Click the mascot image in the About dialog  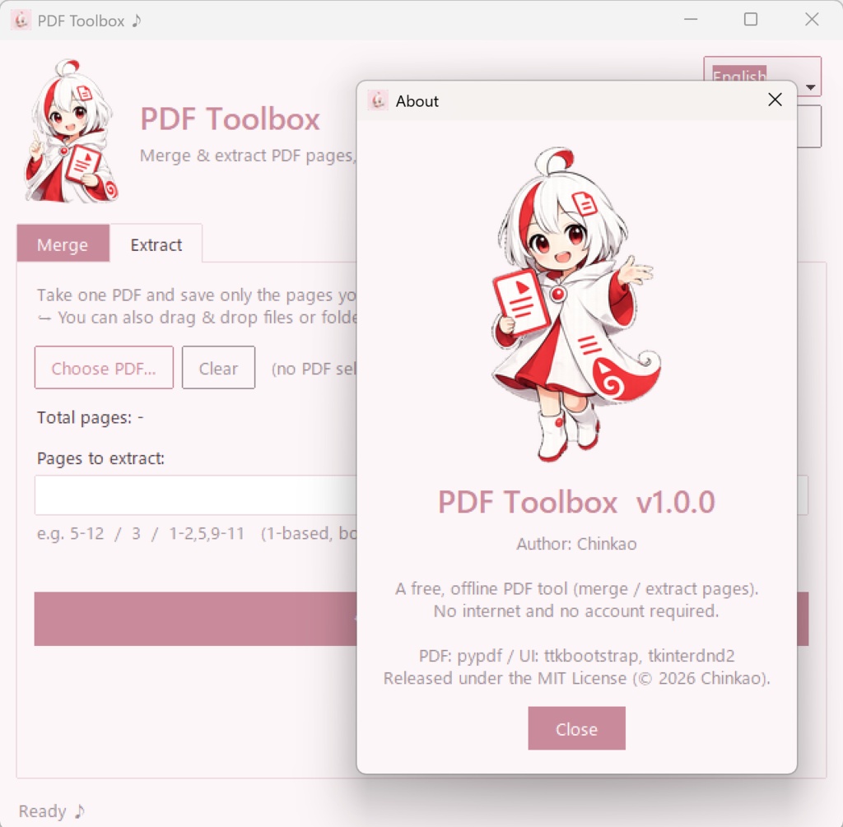coord(575,304)
